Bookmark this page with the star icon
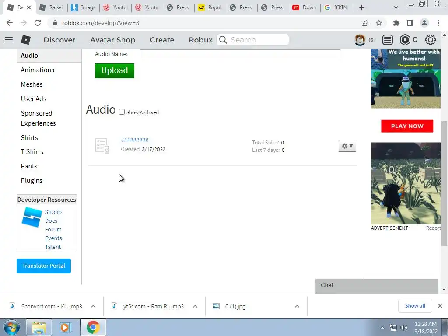448x336 pixels. (x=379, y=23)
